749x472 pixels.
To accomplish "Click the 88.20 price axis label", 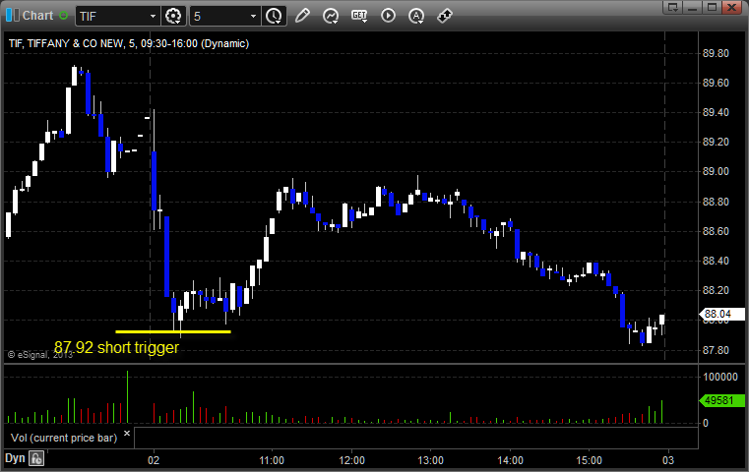I will point(716,290).
